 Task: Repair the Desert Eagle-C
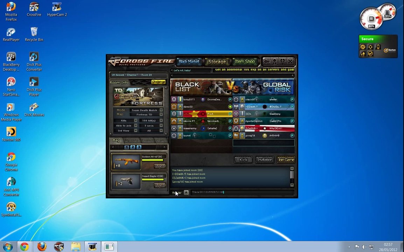(x=160, y=185)
